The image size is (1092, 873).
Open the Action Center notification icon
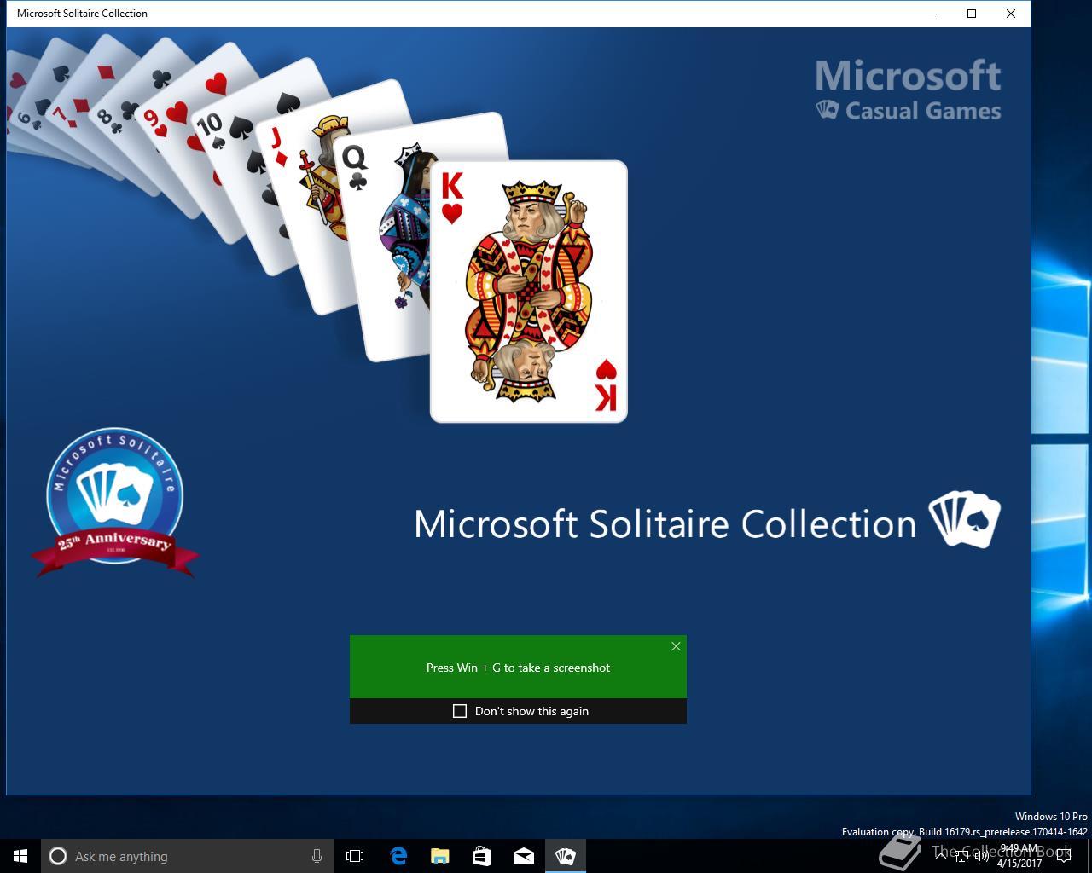[x=1063, y=856]
